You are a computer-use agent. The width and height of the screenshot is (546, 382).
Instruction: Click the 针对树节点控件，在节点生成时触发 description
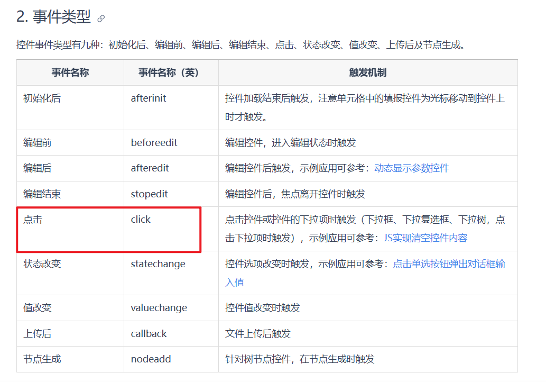point(300,359)
